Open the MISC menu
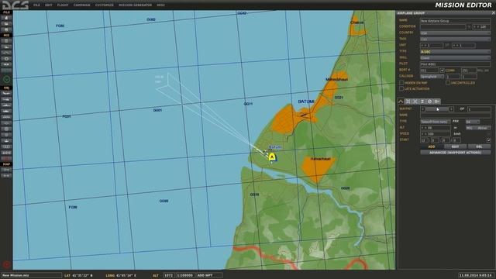The width and height of the screenshot is (496, 279). click(x=160, y=5)
